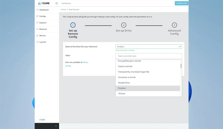Click the Dashboard sidebar icon

[x=37, y=10]
